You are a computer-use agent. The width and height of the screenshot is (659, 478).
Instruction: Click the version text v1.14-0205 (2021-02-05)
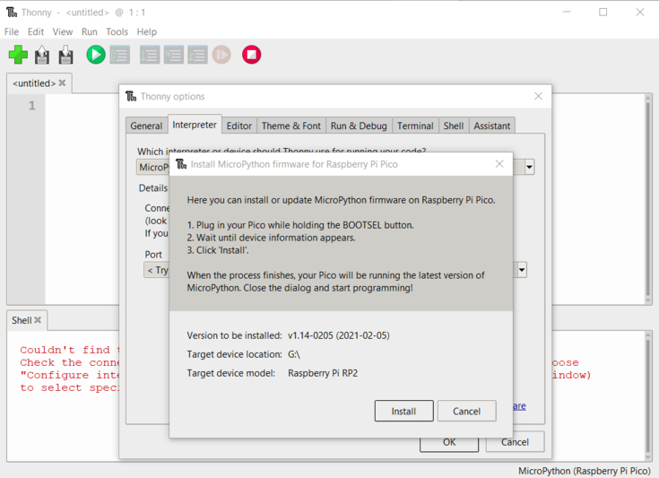click(339, 335)
